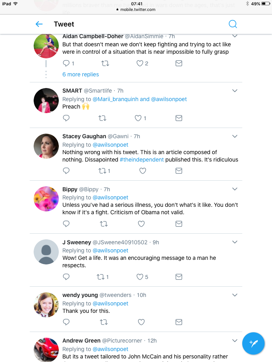Open the #theindependent hashtag

coord(142,160)
